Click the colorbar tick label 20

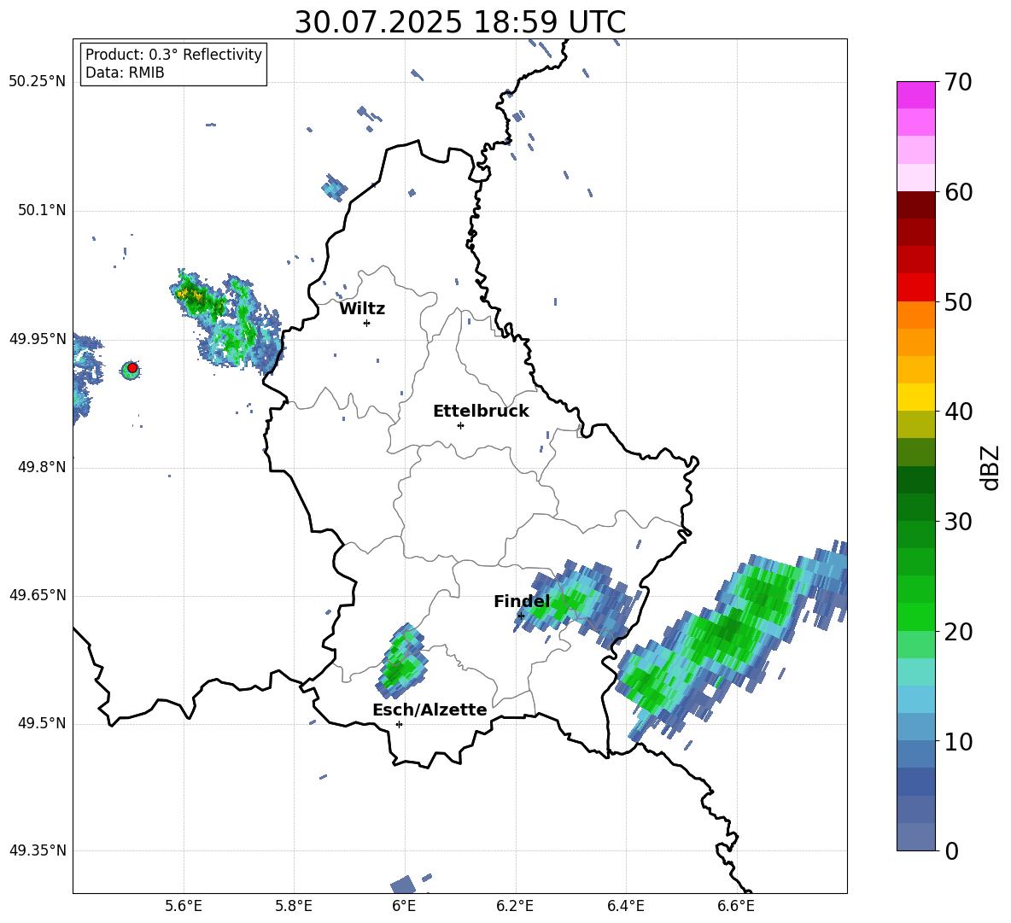pos(958,631)
